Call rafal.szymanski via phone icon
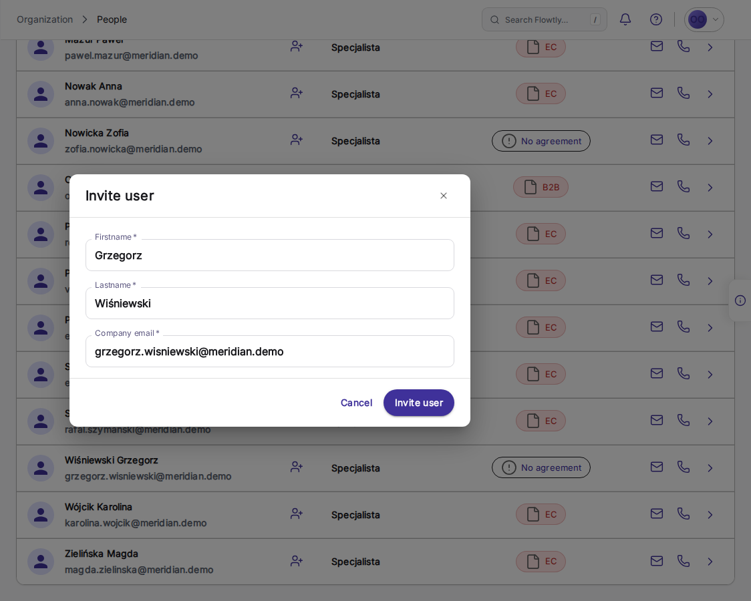The image size is (751, 601). point(684,420)
